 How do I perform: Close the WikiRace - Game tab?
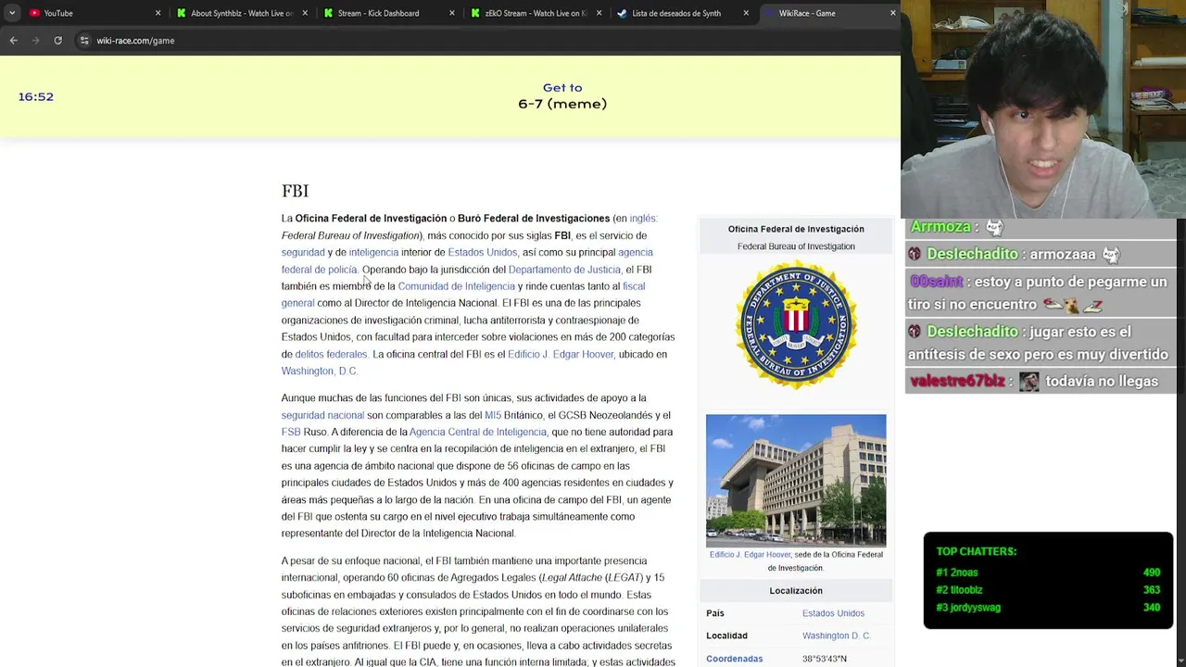click(x=892, y=13)
